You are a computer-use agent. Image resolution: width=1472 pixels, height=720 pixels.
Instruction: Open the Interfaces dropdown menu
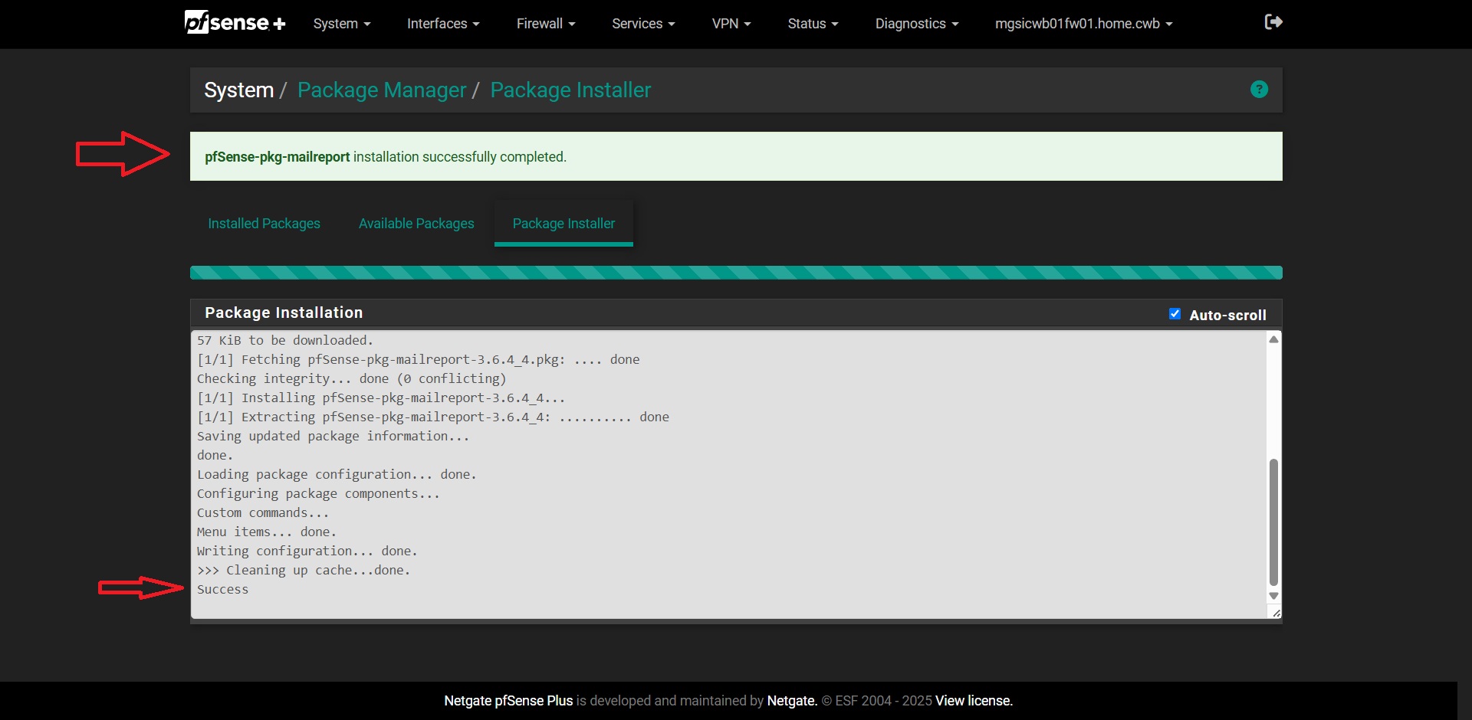443,24
